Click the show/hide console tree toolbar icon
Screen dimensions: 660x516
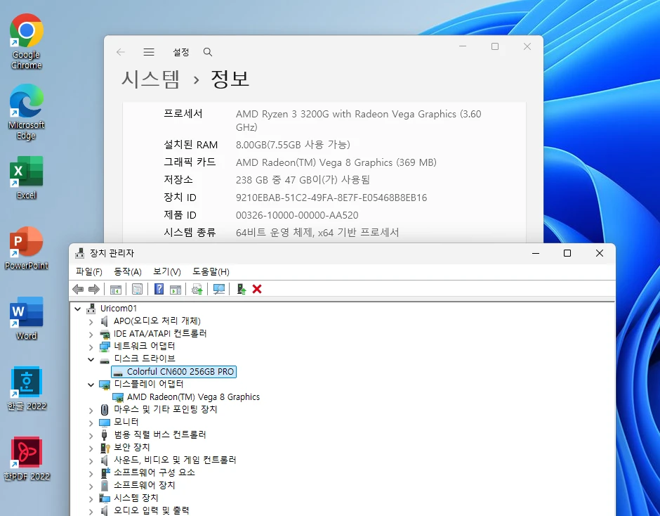pyautogui.click(x=115, y=289)
